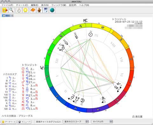The height and width of the screenshot is (125, 153).
Task: Select the 現在 chart tab
Action: click(x=7, y=16)
